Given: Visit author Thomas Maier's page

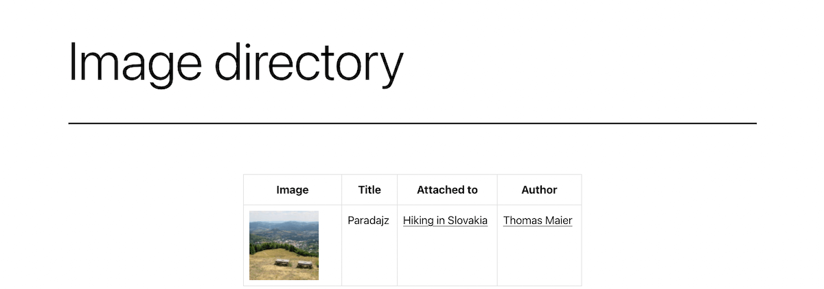Looking at the screenshot, I should pos(538,220).
